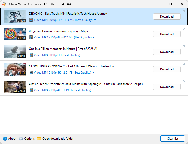
Task: Click the film icon for Леденец video format
Action: click(31, 37)
